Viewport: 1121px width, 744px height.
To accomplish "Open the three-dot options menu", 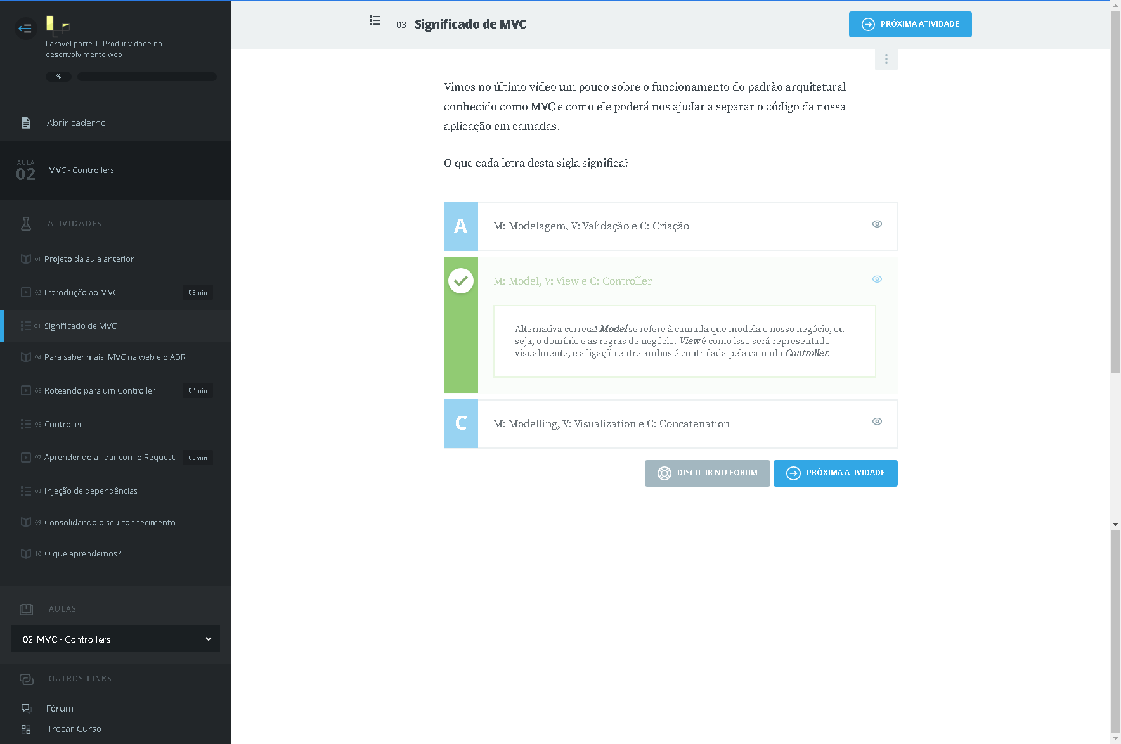I will click(x=886, y=59).
